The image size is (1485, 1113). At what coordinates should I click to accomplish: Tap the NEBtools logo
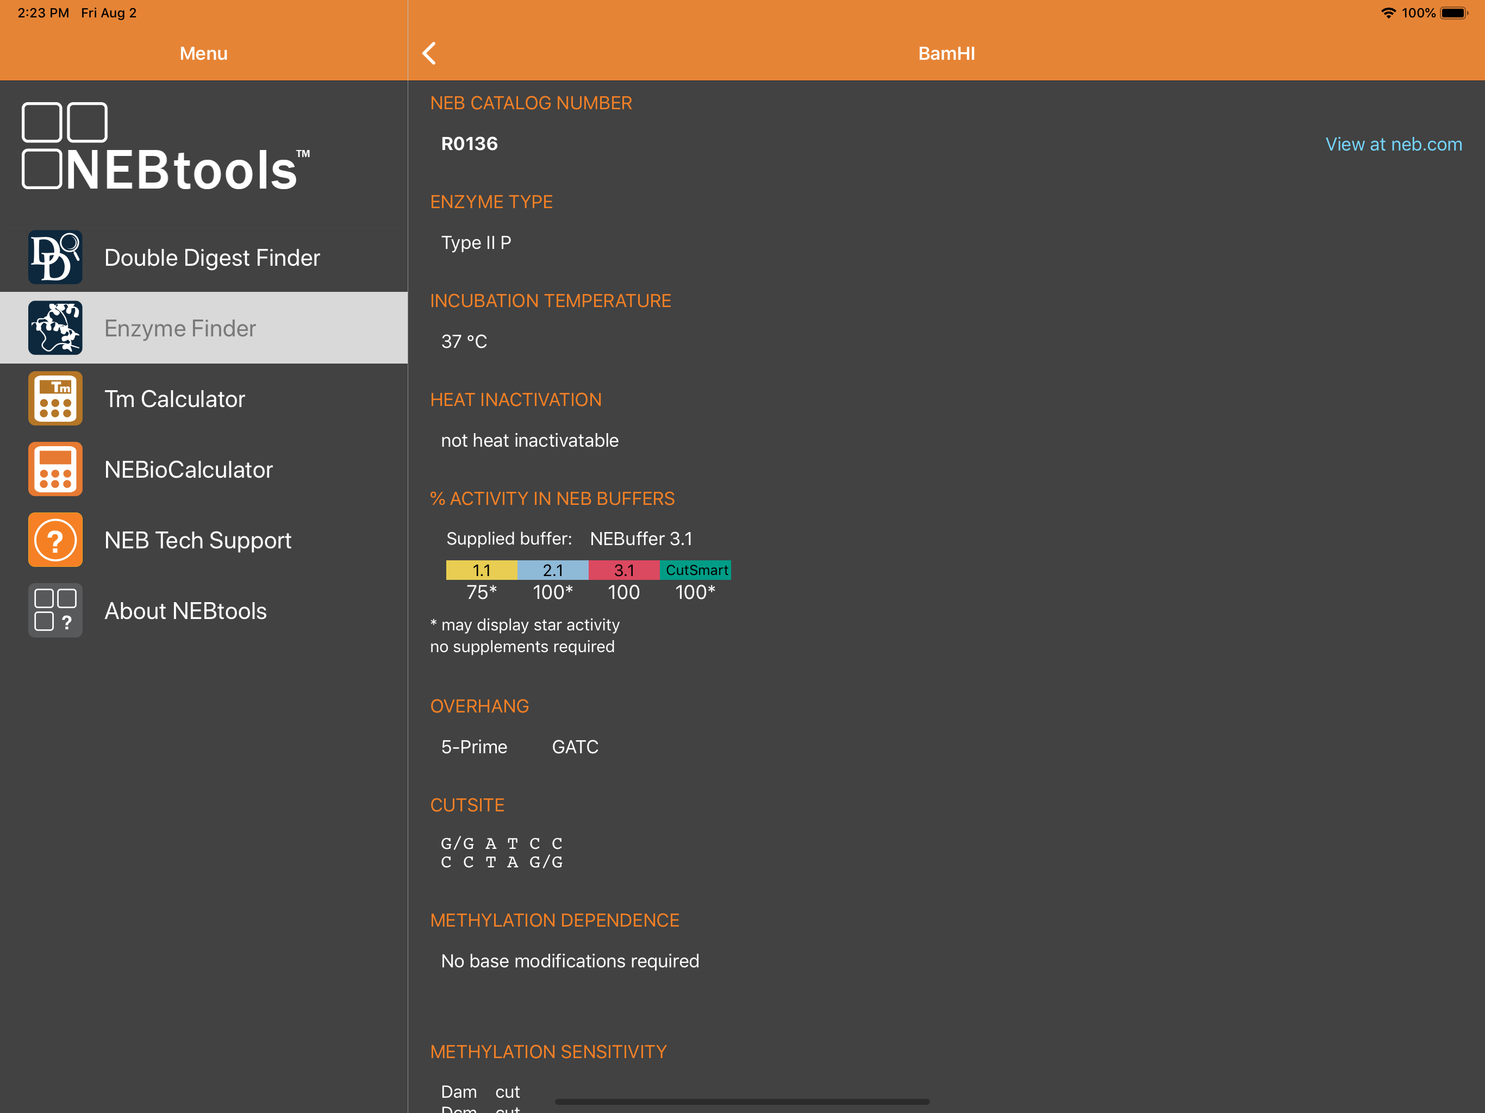pyautogui.click(x=166, y=146)
